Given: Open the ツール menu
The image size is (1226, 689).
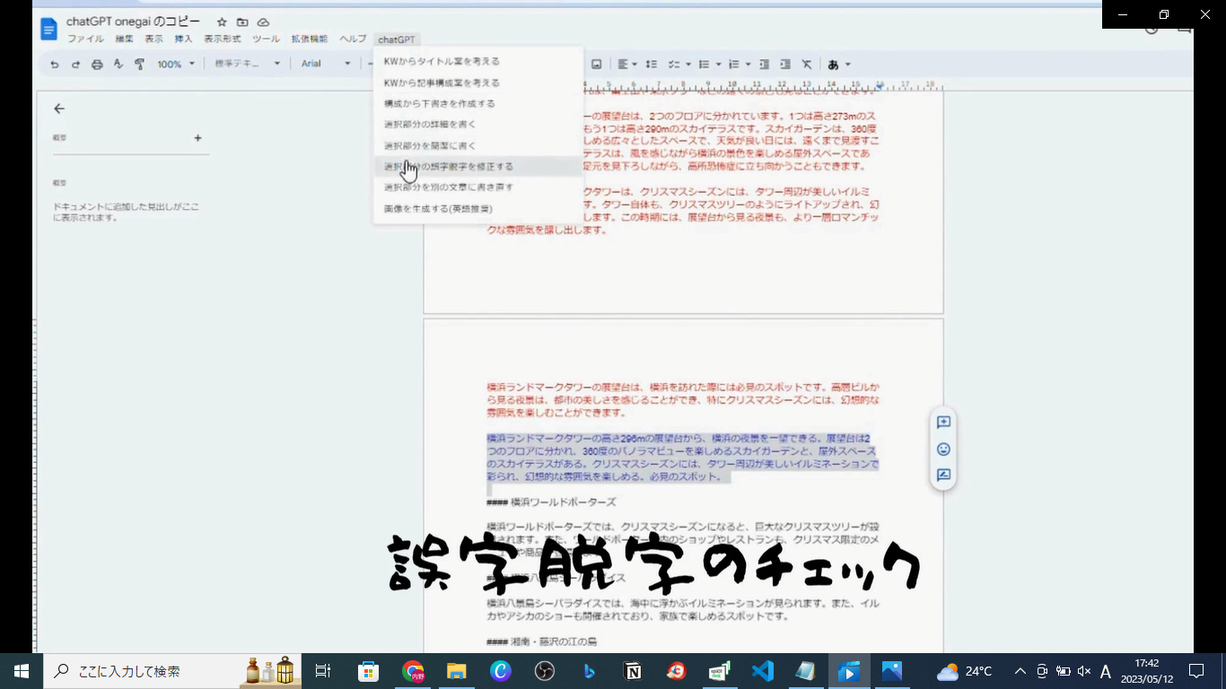Looking at the screenshot, I should tap(266, 39).
